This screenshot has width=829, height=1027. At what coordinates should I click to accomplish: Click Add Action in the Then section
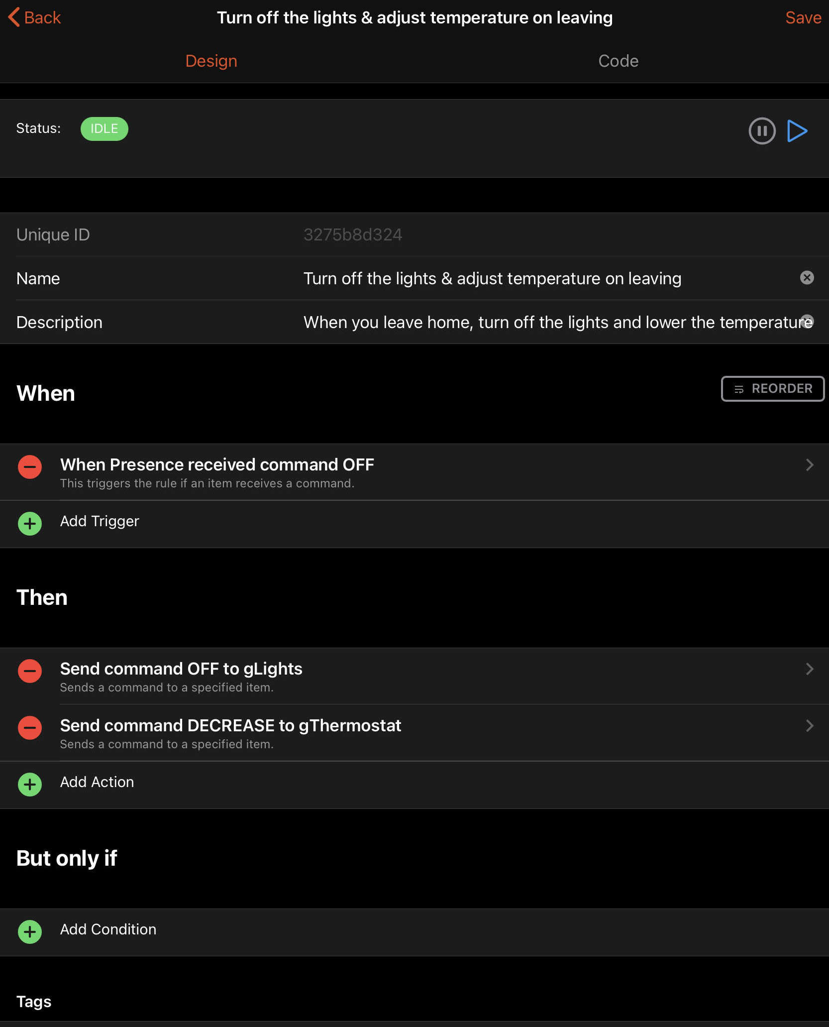tap(97, 782)
